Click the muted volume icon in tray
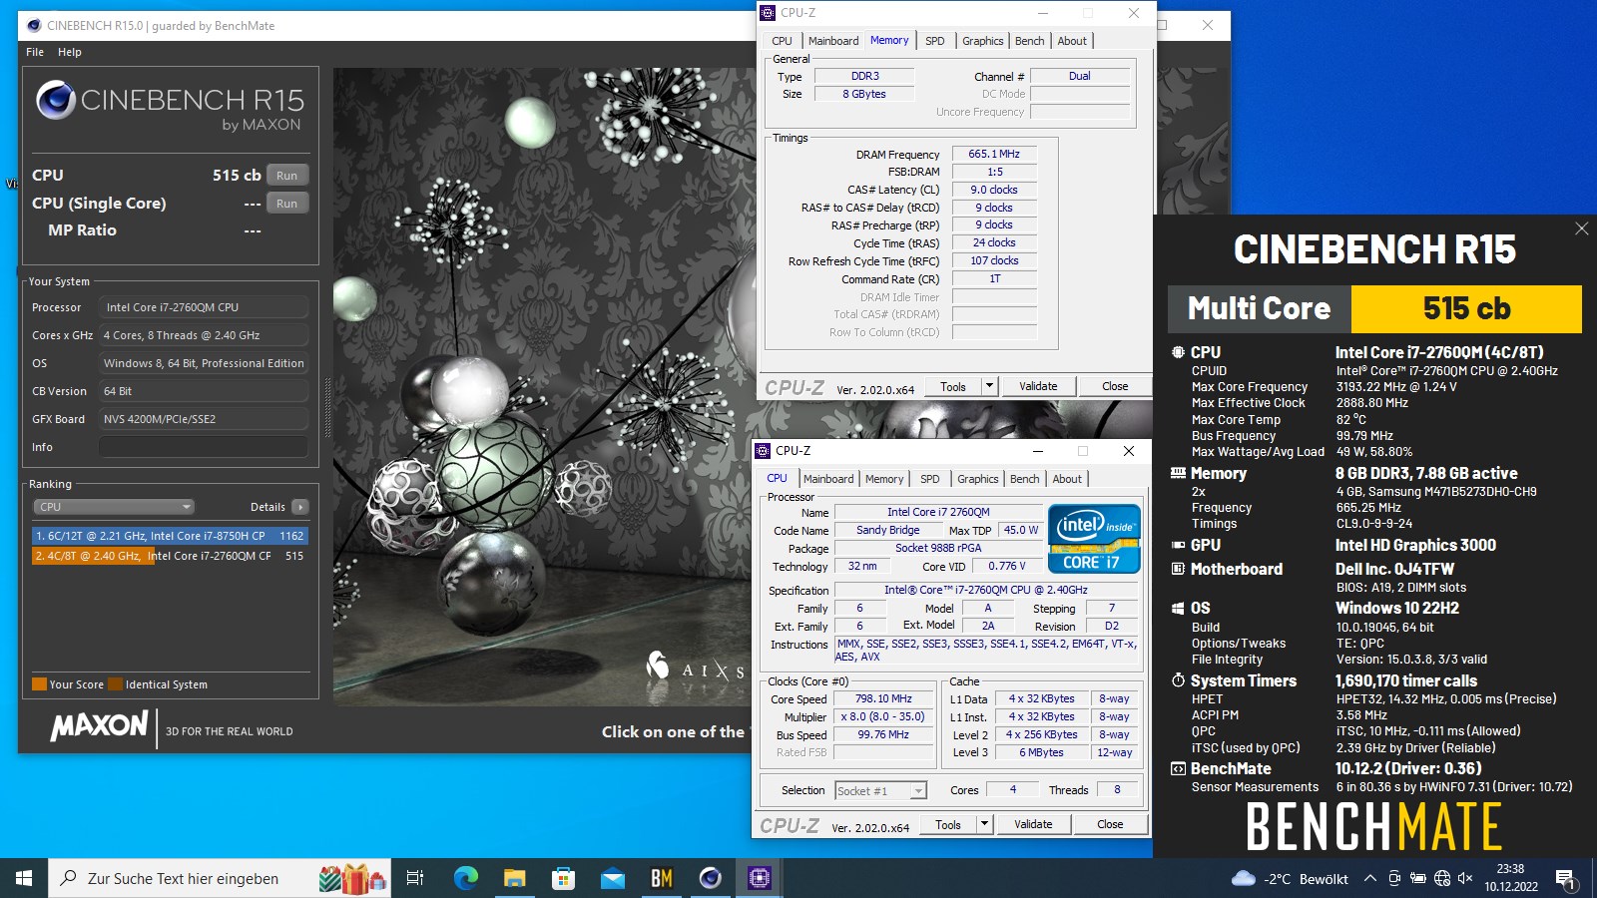 pos(1465,879)
